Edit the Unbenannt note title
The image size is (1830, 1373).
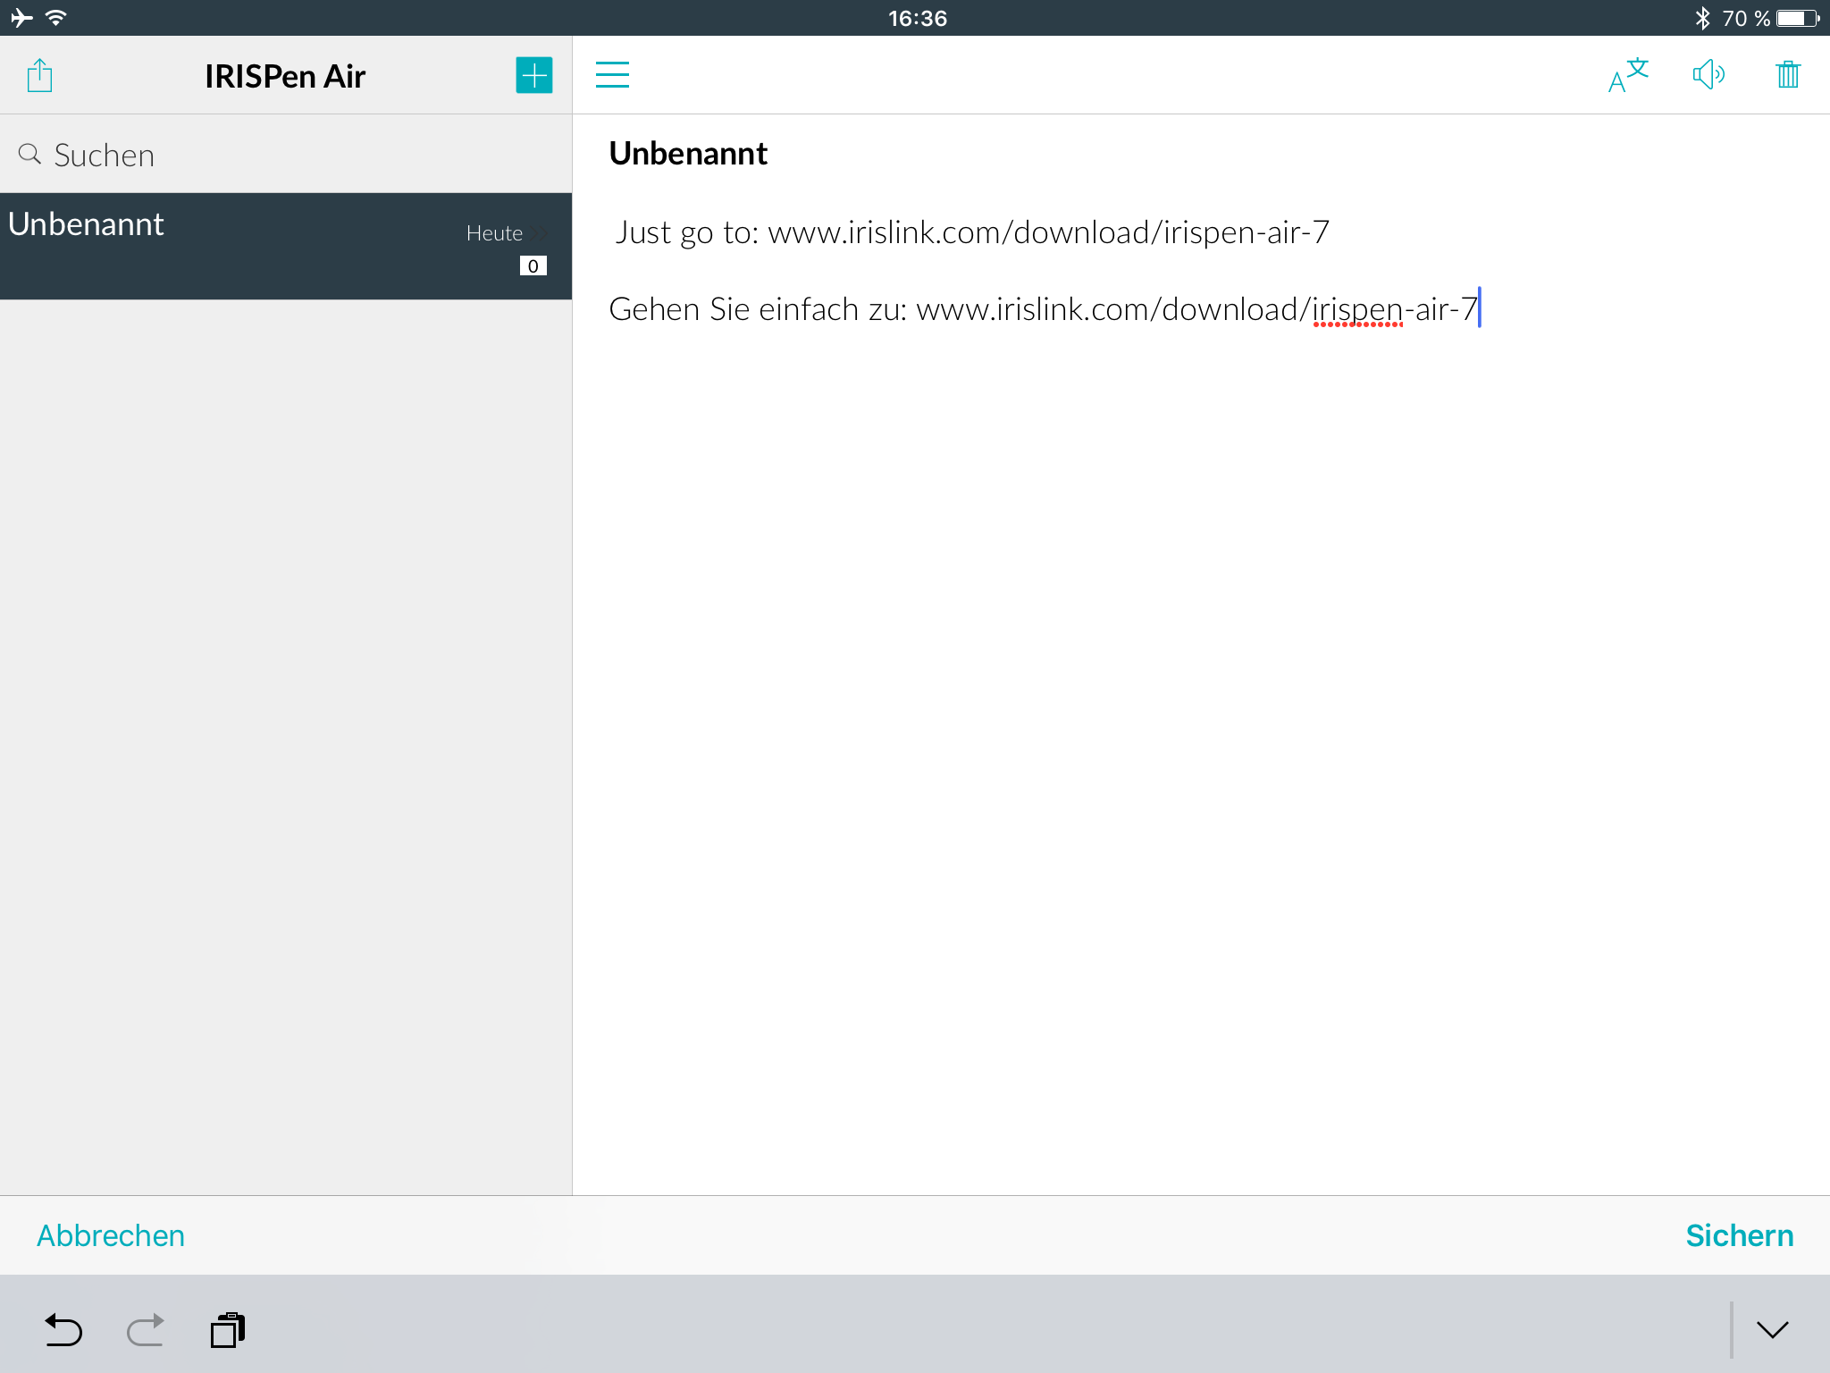coord(688,154)
